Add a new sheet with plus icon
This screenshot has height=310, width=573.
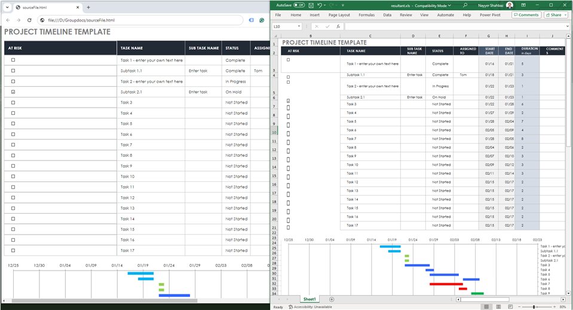pyautogui.click(x=332, y=299)
